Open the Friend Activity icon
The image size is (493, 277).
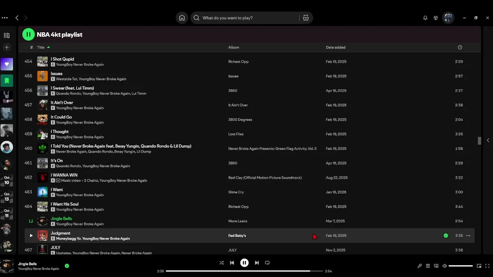(436, 18)
